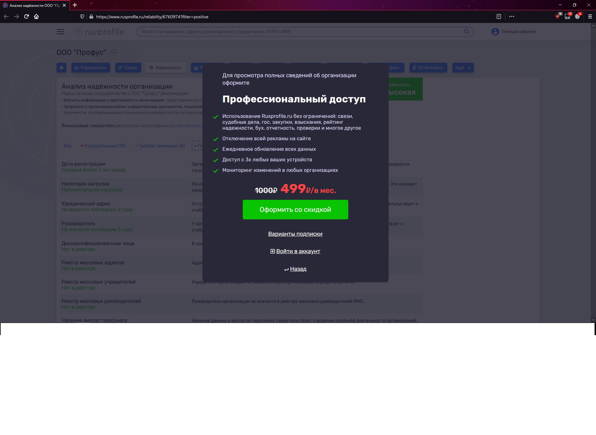596x435 pixels.
Task: Click 'Создана более 7 лет назад' text
Action: click(x=93, y=170)
